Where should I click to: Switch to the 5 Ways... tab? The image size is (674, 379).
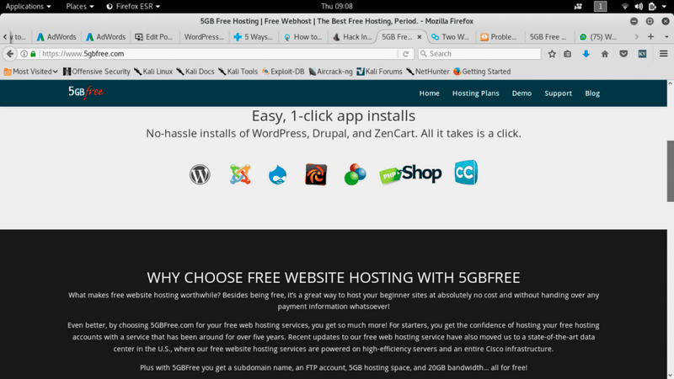point(254,37)
